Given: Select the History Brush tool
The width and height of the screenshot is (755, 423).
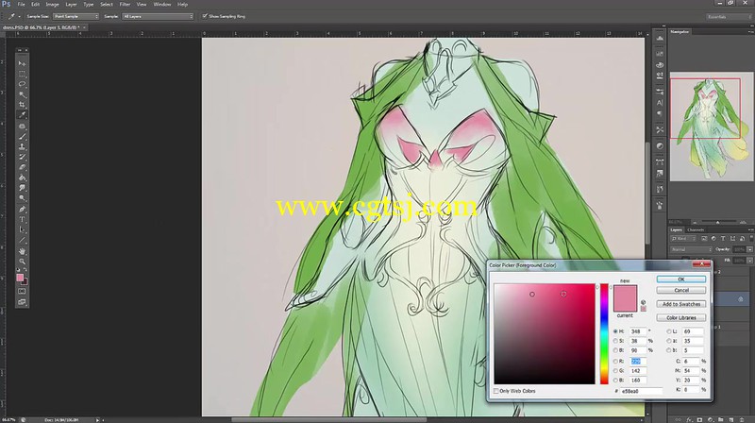Looking at the screenshot, I should [22, 157].
